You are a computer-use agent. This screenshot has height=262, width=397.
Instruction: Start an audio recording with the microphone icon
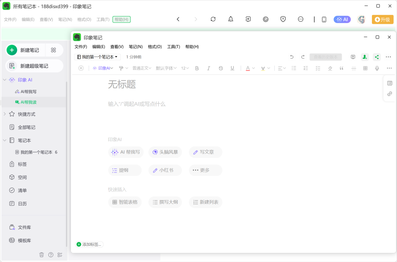377,68
